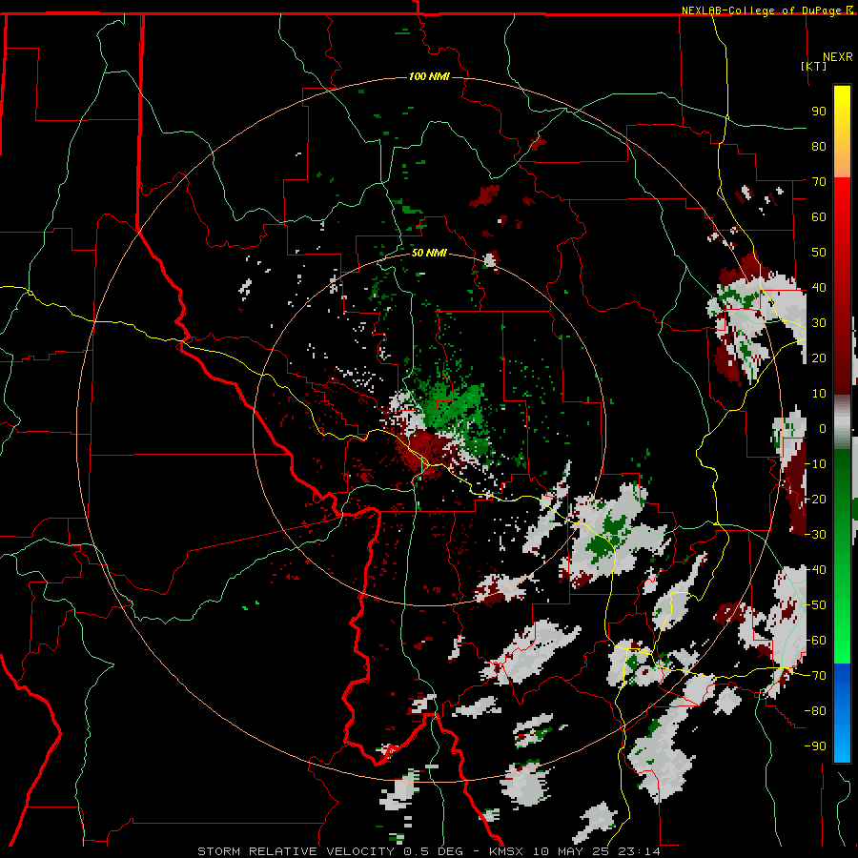The width and height of the screenshot is (858, 858).
Task: Click the 100 NMI range ring label
Action: 429,76
